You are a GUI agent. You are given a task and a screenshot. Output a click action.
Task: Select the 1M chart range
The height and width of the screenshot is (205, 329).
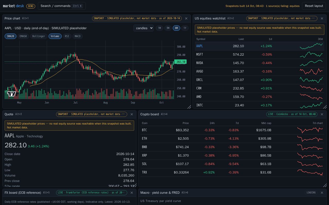(159, 28)
